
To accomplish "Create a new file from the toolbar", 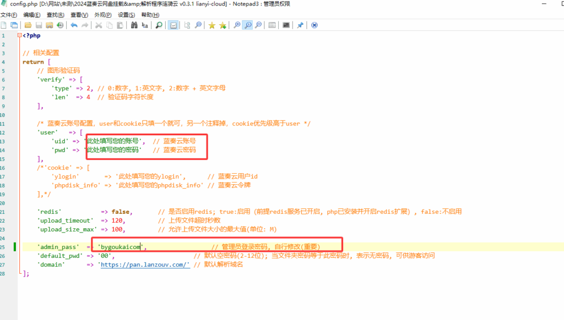I will click(5, 25).
